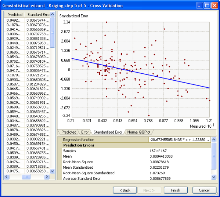Select table cell 0.00832221...
This screenshot has width=220, height=197.
(37, 139)
